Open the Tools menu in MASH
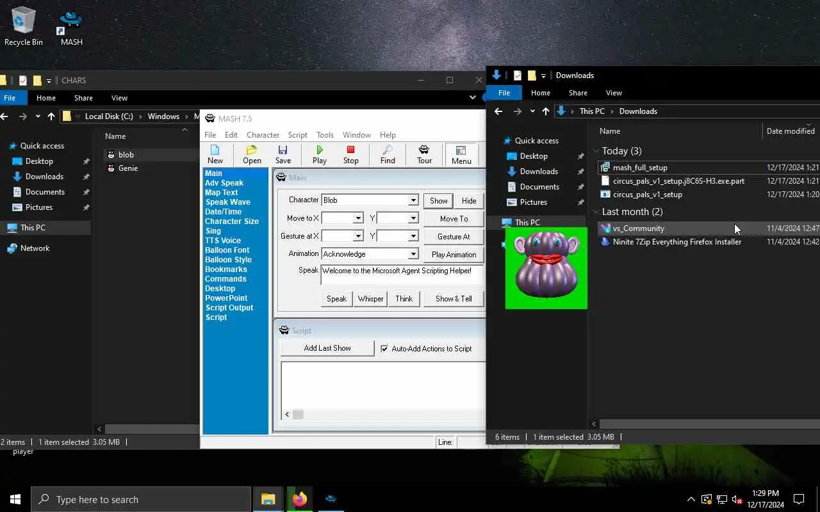Viewport: 820px width, 512px height. click(x=325, y=135)
